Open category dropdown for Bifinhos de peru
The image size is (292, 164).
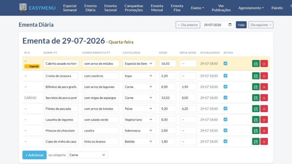pos(139,87)
